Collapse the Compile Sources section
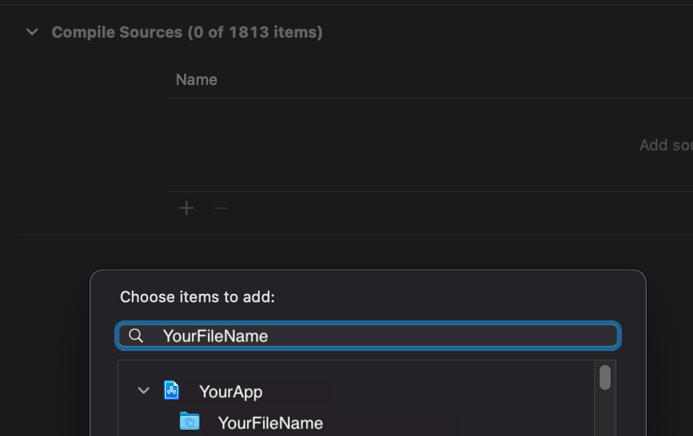Viewport: 693px width, 436px height. pos(32,32)
